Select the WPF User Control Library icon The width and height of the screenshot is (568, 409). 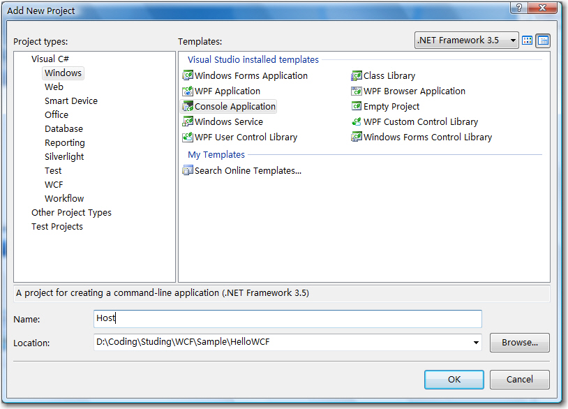click(188, 137)
